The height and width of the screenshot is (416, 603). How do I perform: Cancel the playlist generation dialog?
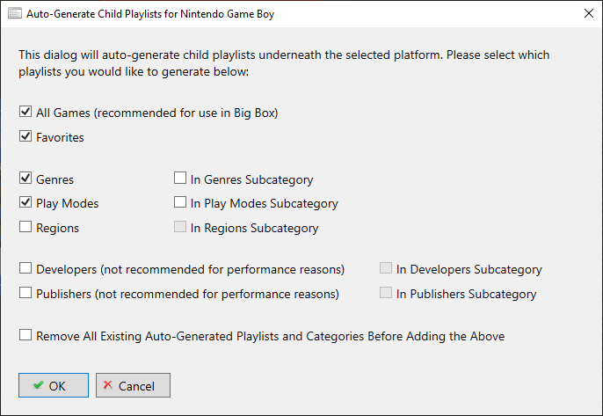133,385
